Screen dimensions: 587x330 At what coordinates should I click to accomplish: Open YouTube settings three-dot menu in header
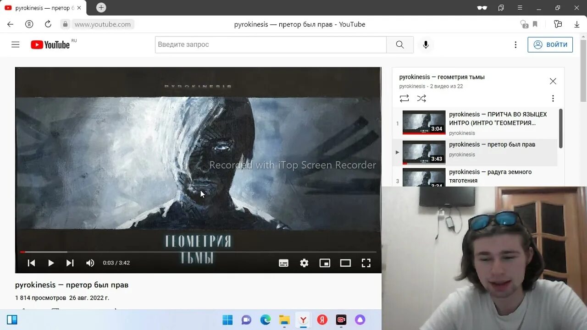[x=515, y=44]
